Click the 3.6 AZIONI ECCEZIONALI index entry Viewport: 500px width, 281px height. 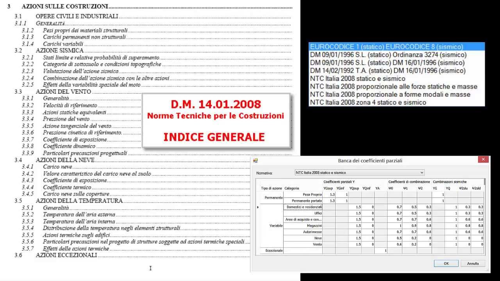coord(56,255)
